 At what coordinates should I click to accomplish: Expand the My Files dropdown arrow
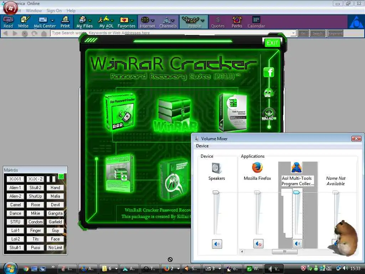click(90, 20)
